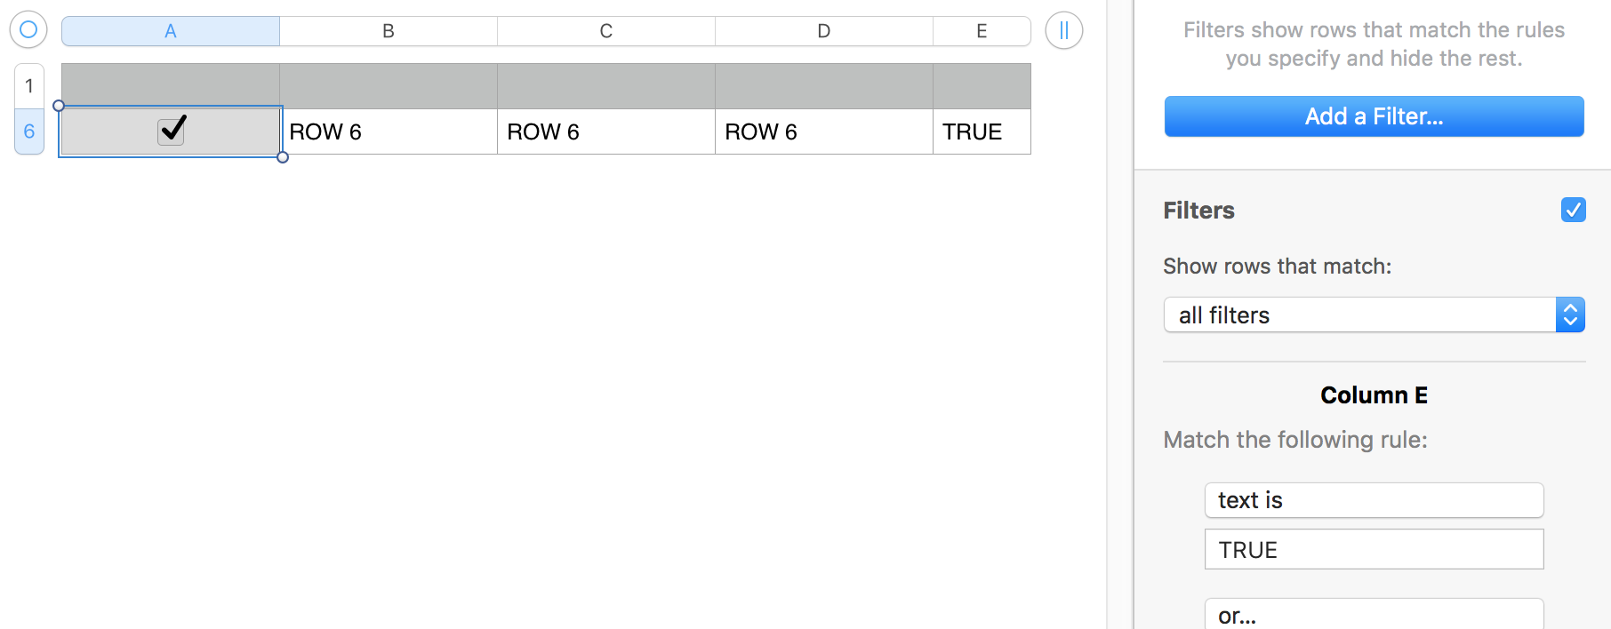Click the selection handle at the cell's upper left
The height and width of the screenshot is (629, 1611).
point(59,106)
